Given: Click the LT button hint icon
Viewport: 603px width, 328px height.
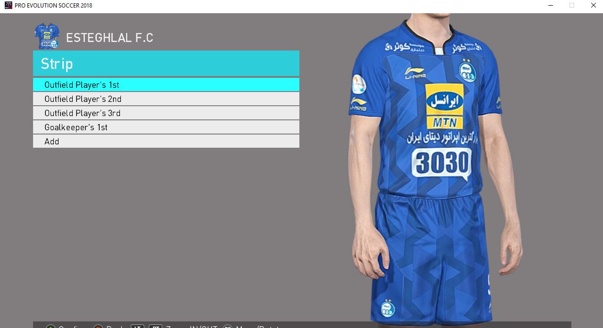Looking at the screenshot, I should (137, 327).
